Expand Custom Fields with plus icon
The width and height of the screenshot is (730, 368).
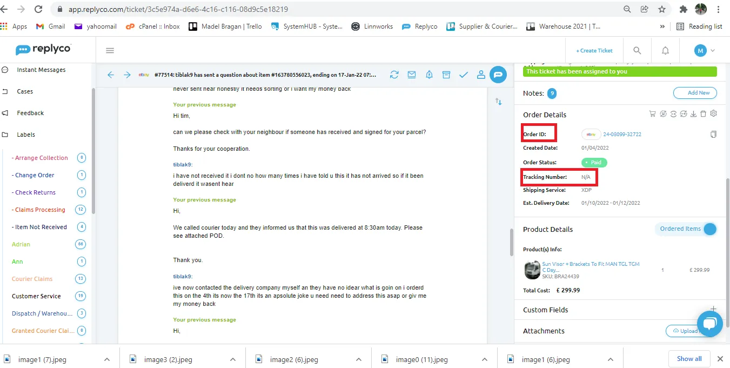coord(713,309)
